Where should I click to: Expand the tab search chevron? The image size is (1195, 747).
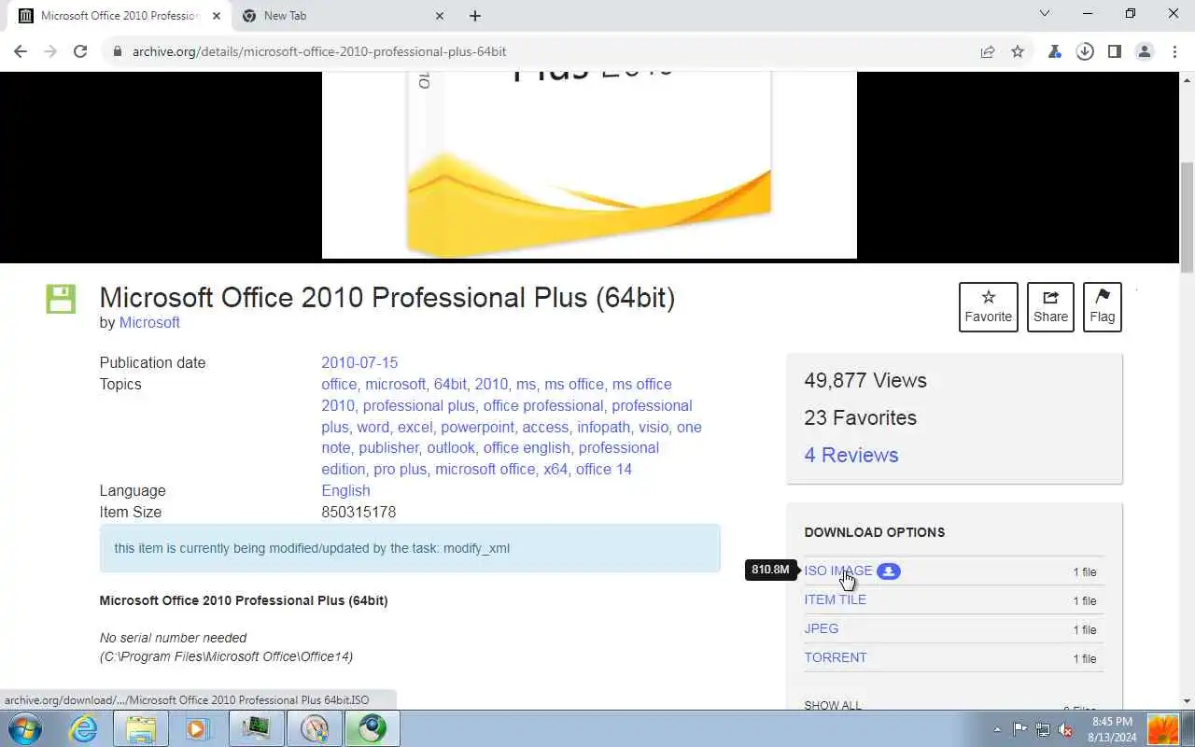pyautogui.click(x=1045, y=14)
